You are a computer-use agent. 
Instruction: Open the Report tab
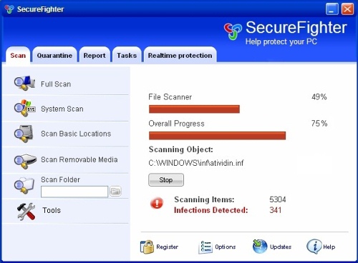[x=95, y=56]
